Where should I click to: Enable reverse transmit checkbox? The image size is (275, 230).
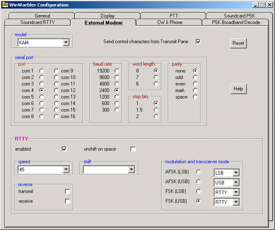(67, 192)
